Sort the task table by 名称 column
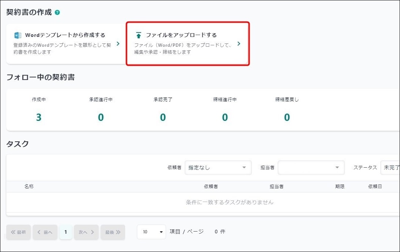400x252 pixels. click(x=29, y=187)
